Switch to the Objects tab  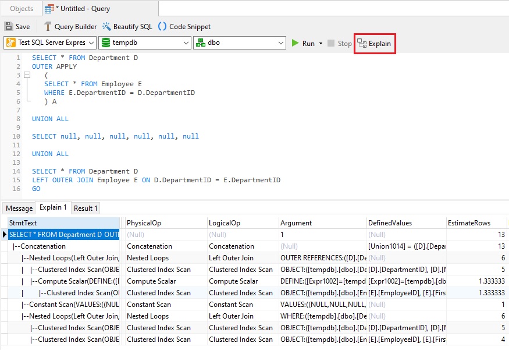[x=22, y=9]
